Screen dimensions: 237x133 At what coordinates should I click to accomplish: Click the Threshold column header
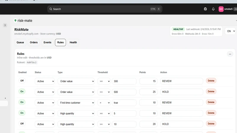click(103, 72)
